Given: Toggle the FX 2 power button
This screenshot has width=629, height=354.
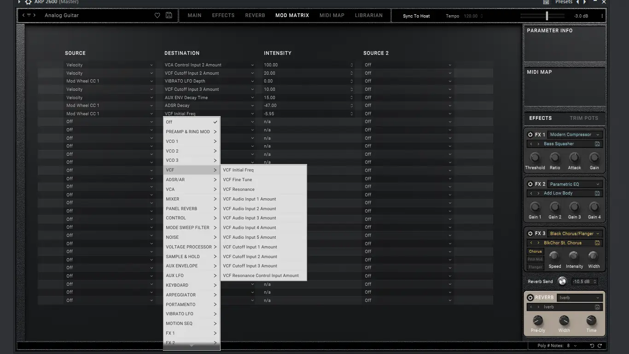Looking at the screenshot, I should click(x=530, y=184).
